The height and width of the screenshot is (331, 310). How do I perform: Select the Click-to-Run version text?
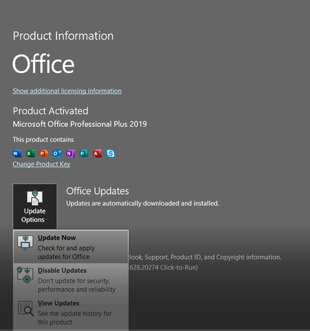pyautogui.click(x=163, y=267)
